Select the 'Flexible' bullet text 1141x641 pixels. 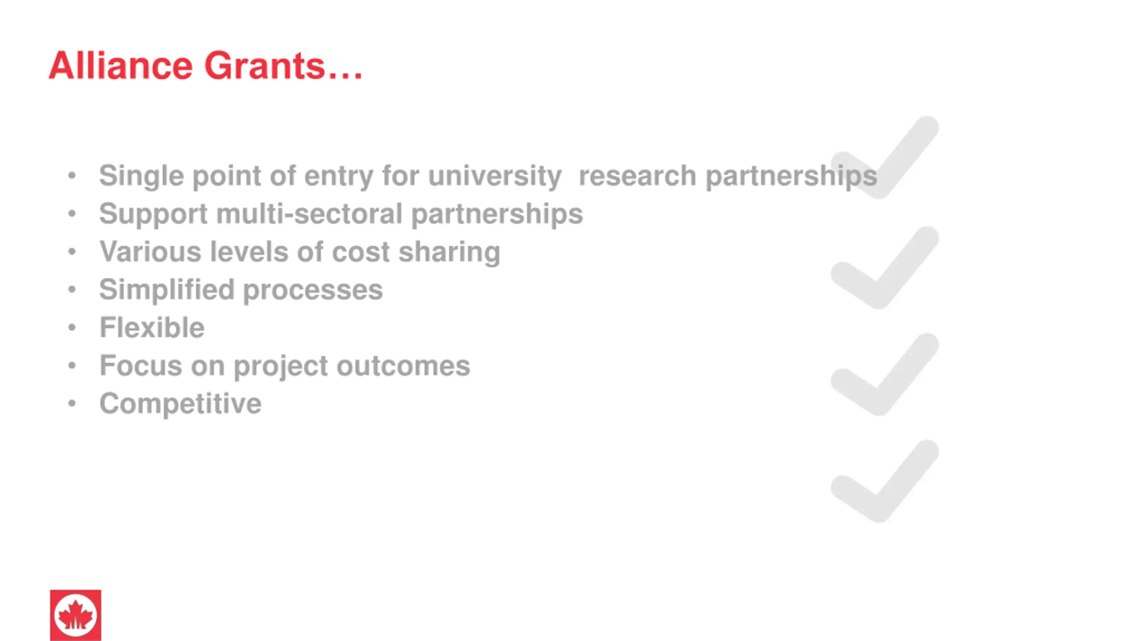click(x=152, y=328)
